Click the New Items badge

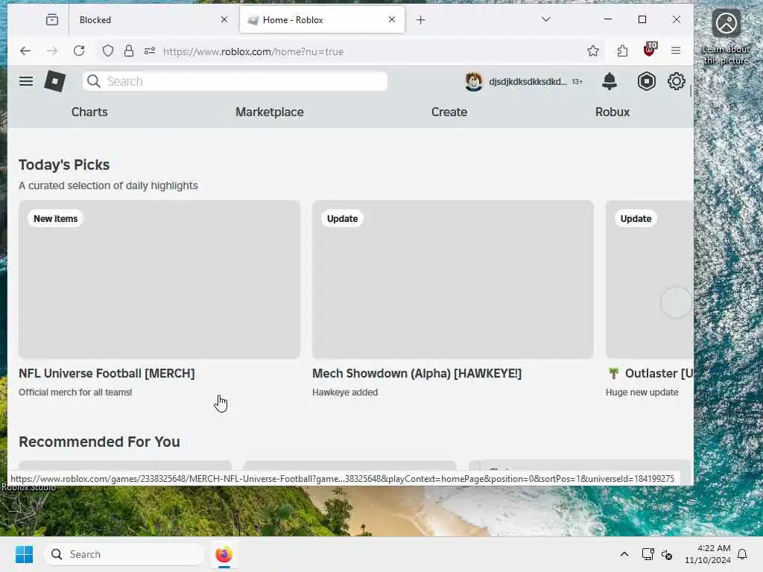tap(55, 219)
